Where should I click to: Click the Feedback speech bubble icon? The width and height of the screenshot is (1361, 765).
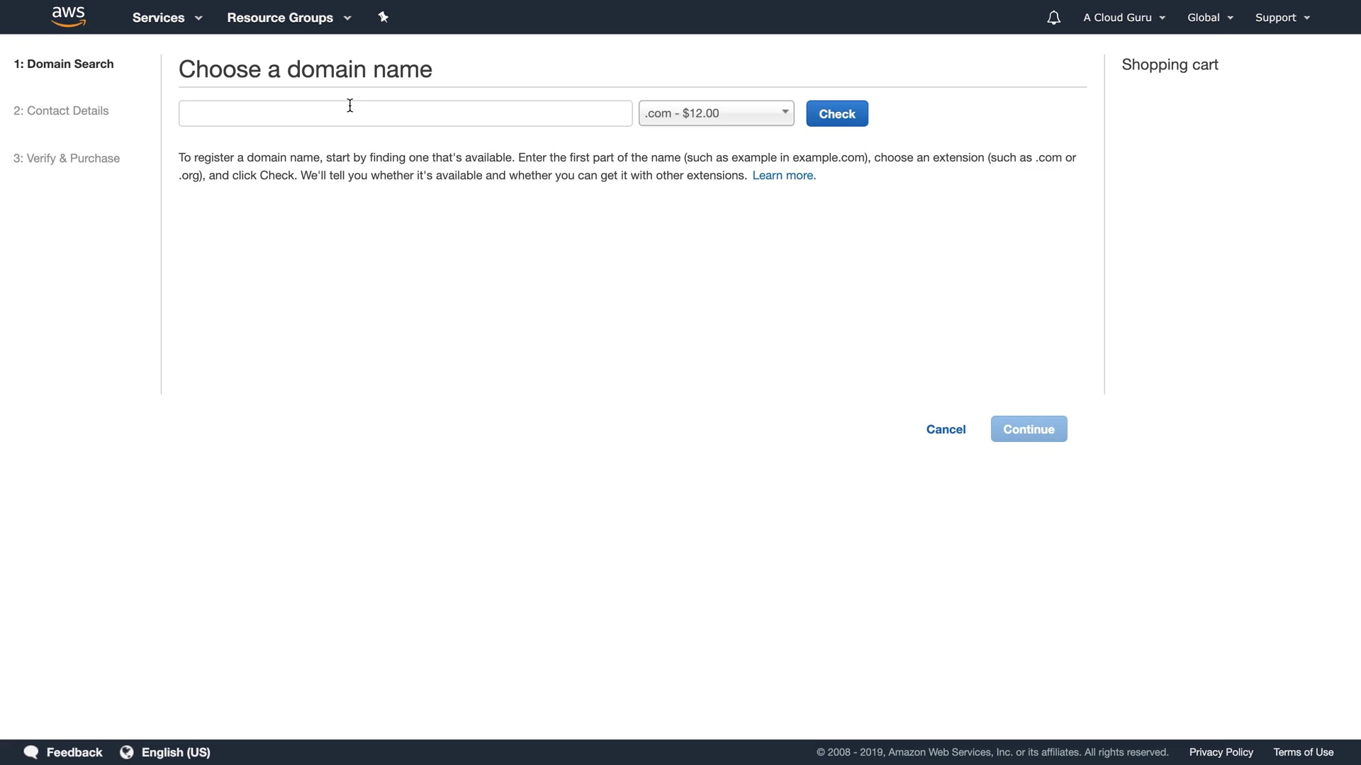[x=30, y=752]
